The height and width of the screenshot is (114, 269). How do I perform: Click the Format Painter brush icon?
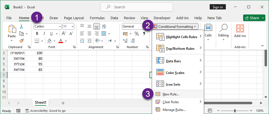[21, 41]
